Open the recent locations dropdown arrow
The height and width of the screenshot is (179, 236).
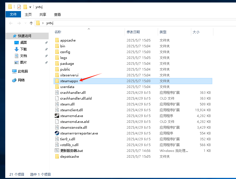pyautogui.click(x=25, y=23)
